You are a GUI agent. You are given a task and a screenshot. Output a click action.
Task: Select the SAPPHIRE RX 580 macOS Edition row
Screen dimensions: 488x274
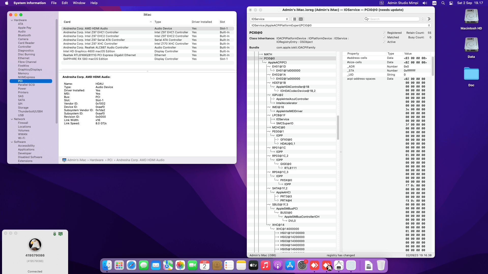coord(147,59)
